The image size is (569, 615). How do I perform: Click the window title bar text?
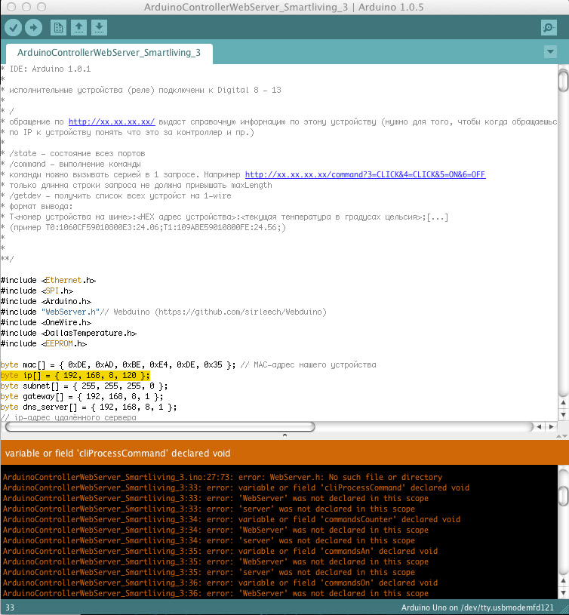[x=284, y=7]
